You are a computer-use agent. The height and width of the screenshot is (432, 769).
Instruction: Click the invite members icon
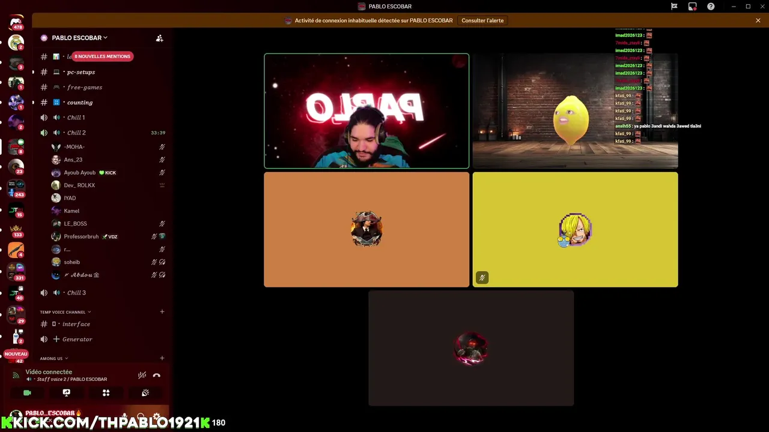click(159, 38)
